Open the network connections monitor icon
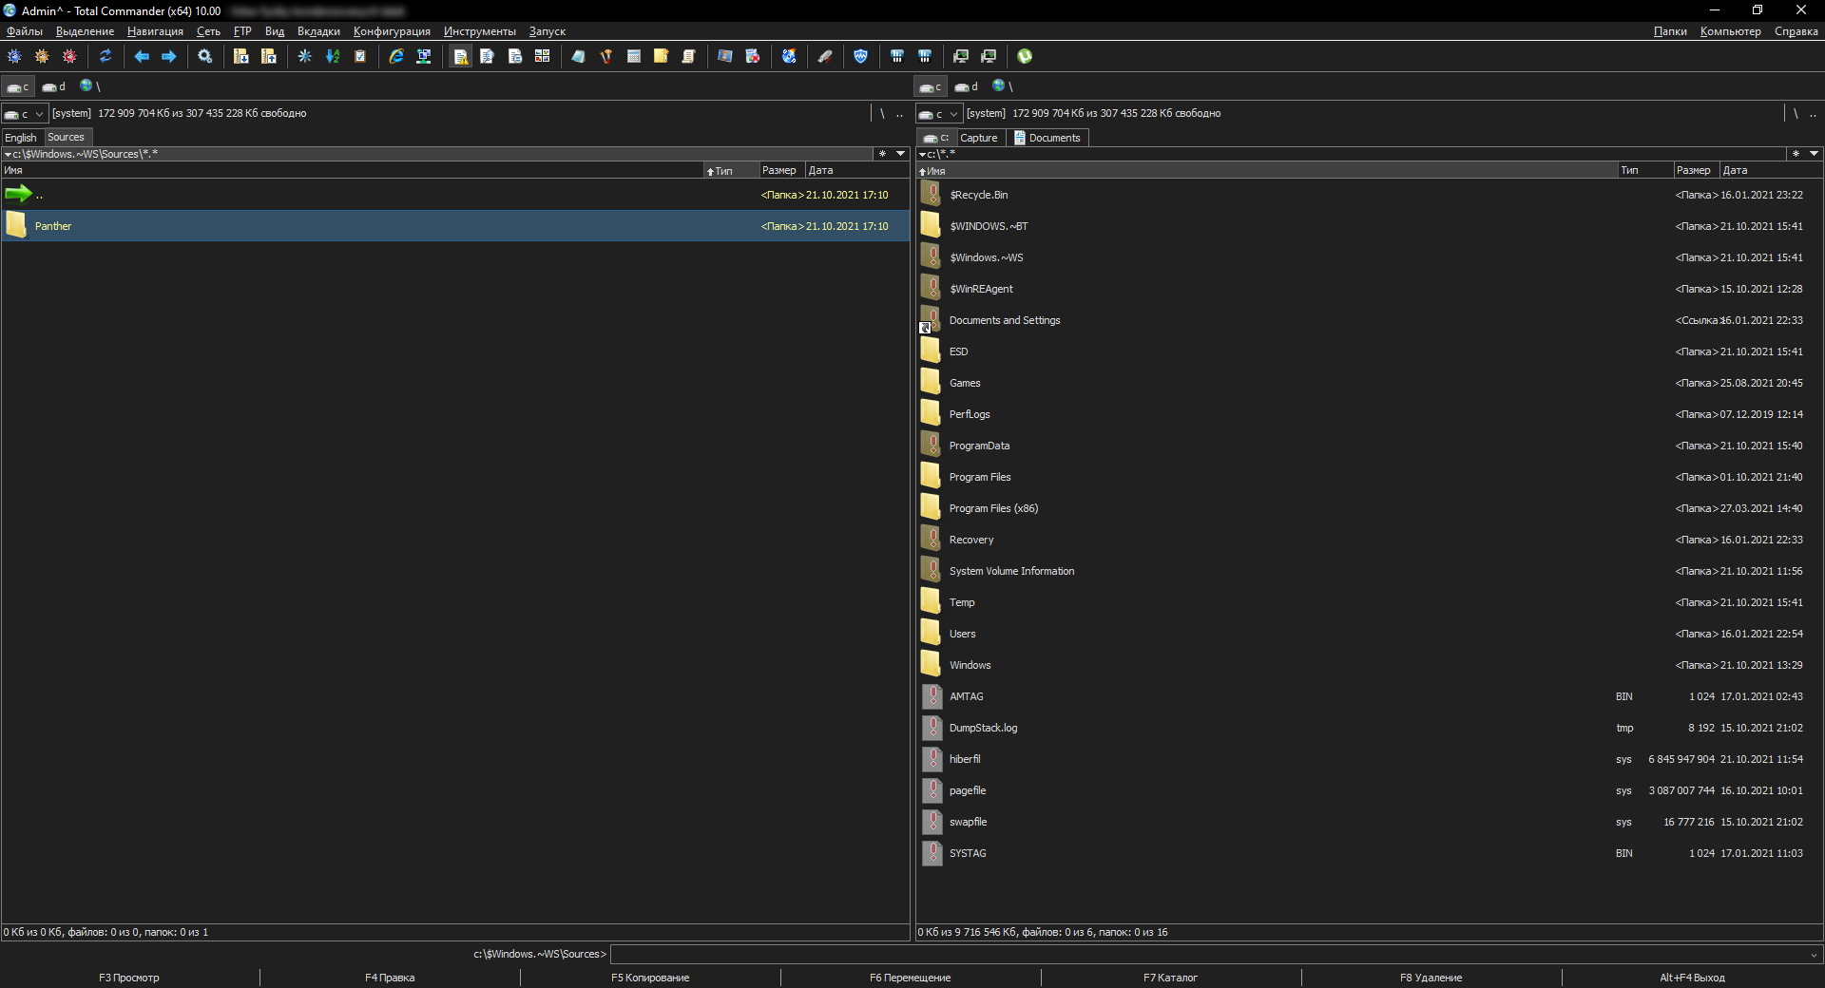This screenshot has height=988, width=1825. pyautogui.click(x=424, y=56)
